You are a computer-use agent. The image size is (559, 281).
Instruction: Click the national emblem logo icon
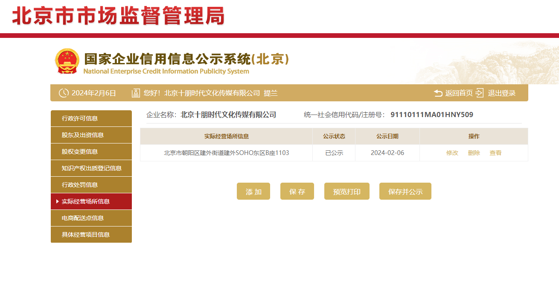67,61
